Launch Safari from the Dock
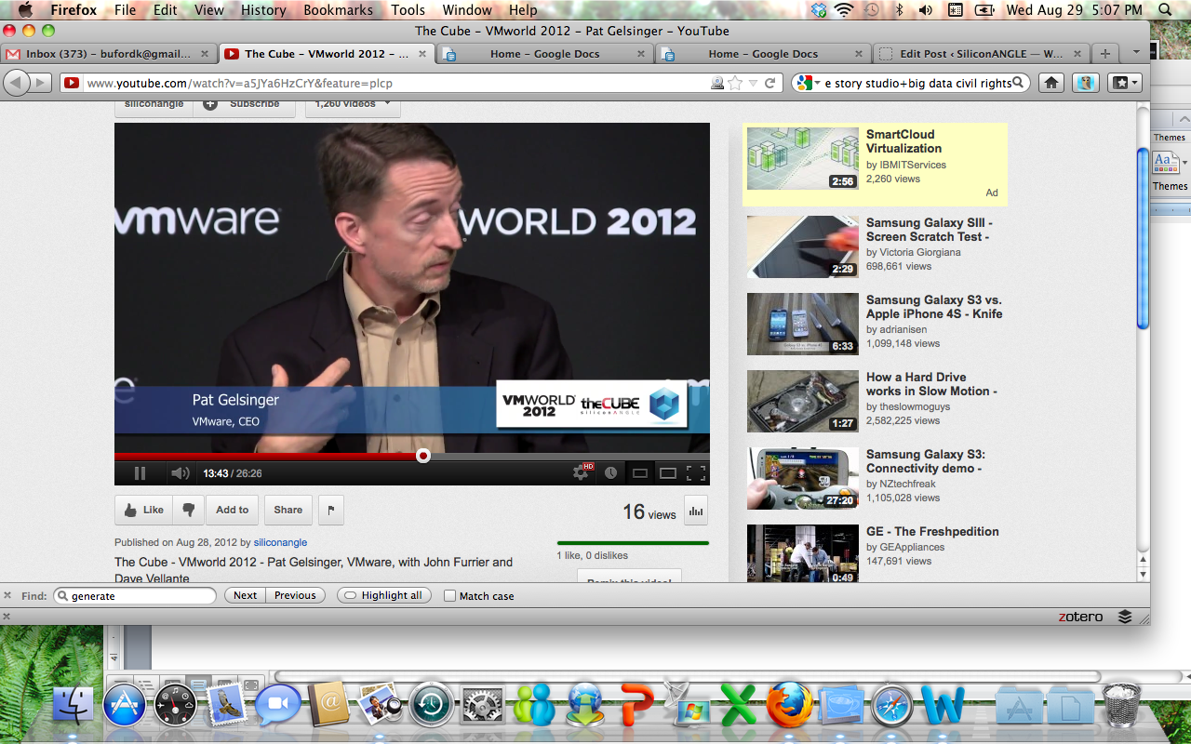This screenshot has width=1191, height=744. point(891,706)
